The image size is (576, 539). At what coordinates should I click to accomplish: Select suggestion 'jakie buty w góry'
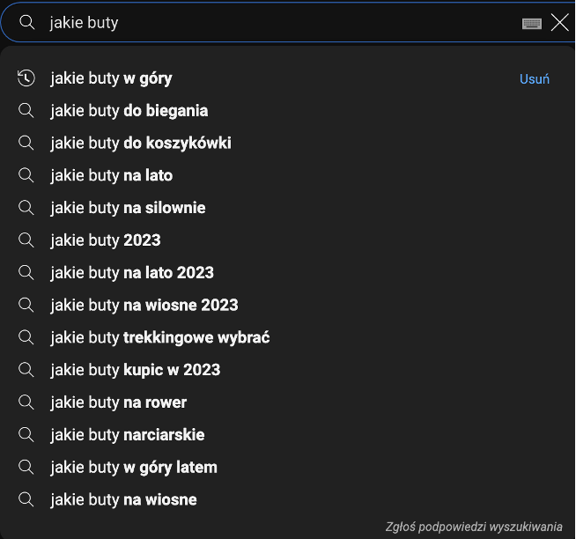pos(111,78)
